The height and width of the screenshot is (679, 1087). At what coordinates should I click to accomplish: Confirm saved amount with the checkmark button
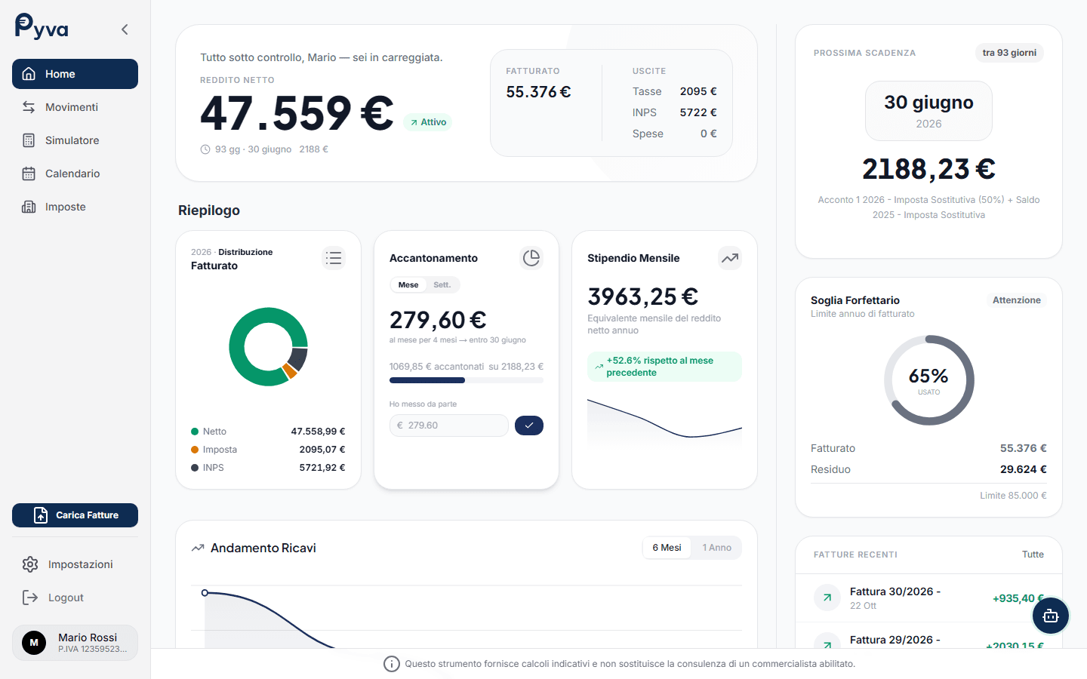[x=529, y=426]
